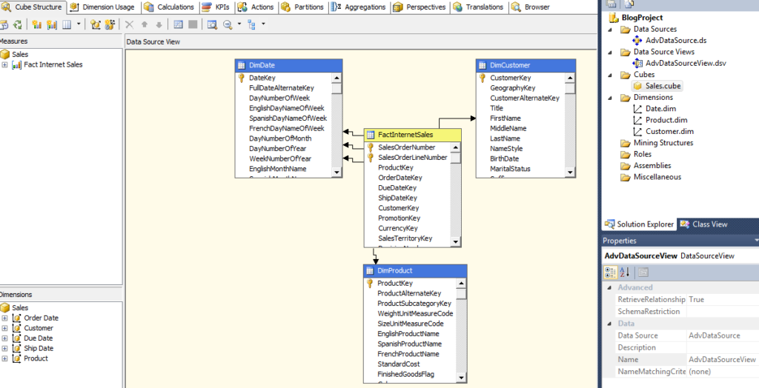Click the Move Down arrow icon
Screen dimensions: 759x388
159,24
